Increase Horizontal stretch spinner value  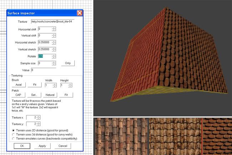pyautogui.click(x=54, y=41)
